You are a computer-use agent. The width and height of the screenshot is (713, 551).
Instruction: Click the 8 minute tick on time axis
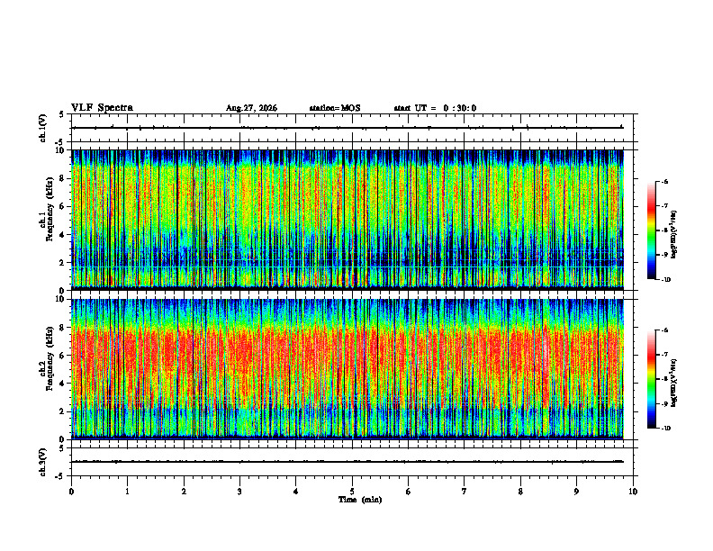[520, 492]
